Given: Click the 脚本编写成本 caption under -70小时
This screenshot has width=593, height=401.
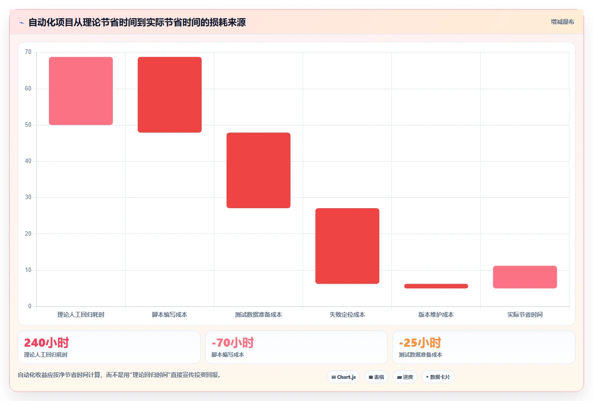Looking at the screenshot, I should click(x=228, y=355).
